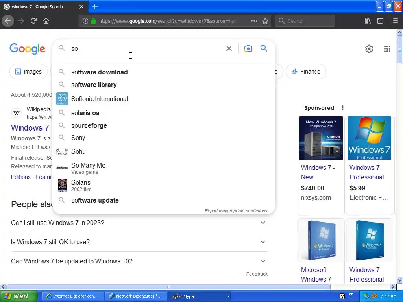
Task: Click the help question icon in system tray
Action: (x=342, y=296)
